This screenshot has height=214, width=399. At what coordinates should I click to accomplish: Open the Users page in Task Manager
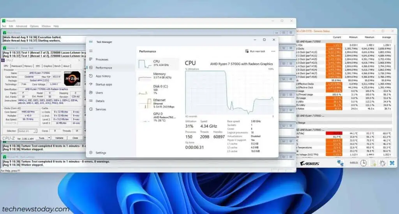(x=99, y=93)
